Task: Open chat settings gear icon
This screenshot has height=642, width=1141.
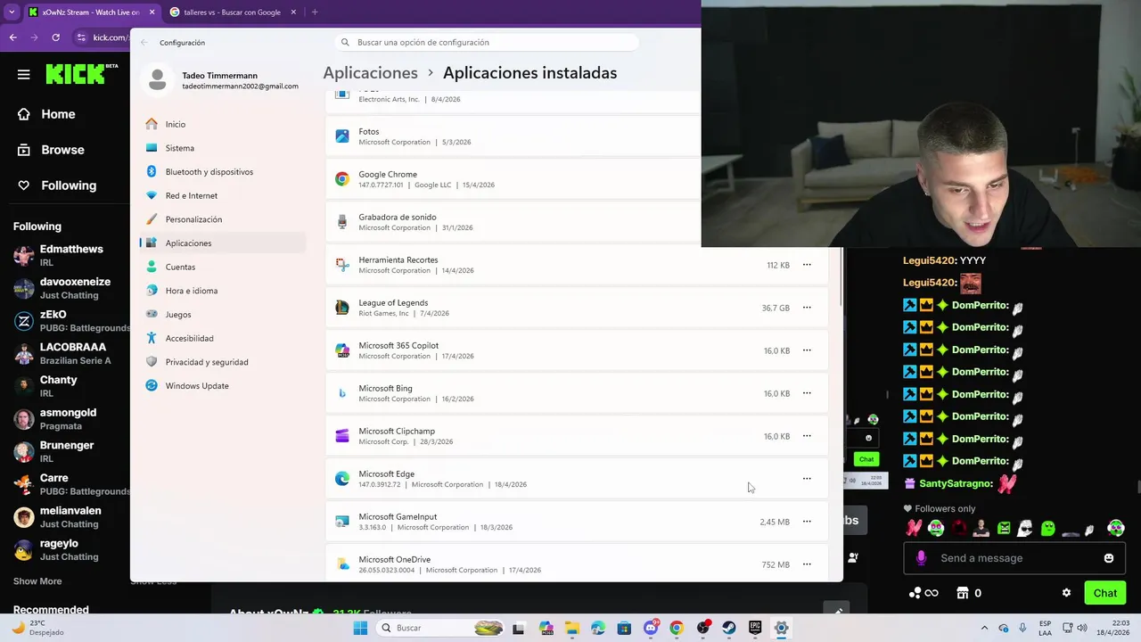Action: (1066, 593)
